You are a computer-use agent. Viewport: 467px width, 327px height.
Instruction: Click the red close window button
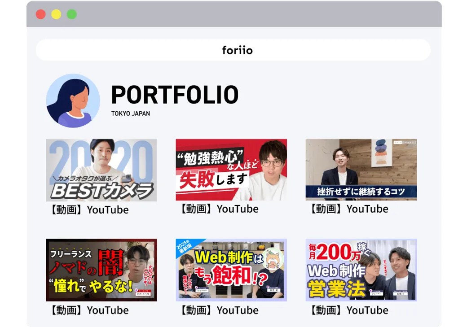pos(40,14)
